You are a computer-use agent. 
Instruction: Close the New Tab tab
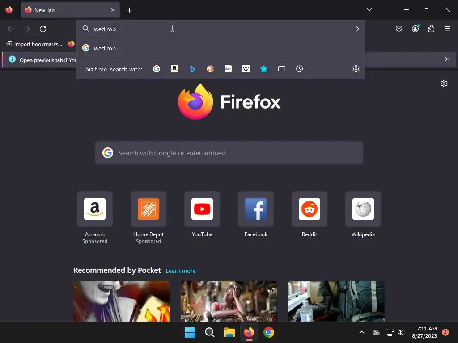[x=113, y=10]
